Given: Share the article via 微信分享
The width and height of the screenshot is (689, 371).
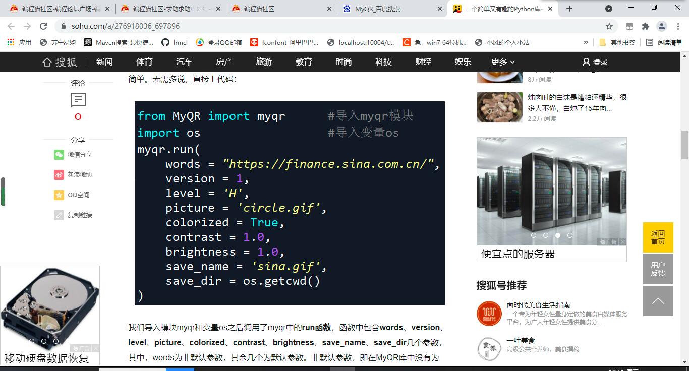Looking at the screenshot, I should (73, 155).
